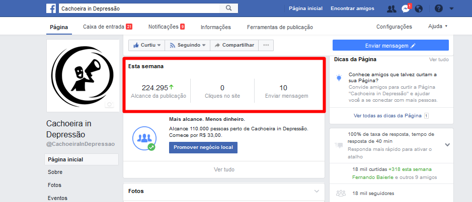Select the Página tab
The image size is (472, 202).
pos(59,27)
